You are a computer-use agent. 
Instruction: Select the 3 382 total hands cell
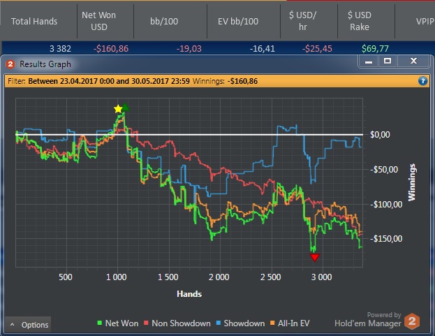click(x=60, y=49)
